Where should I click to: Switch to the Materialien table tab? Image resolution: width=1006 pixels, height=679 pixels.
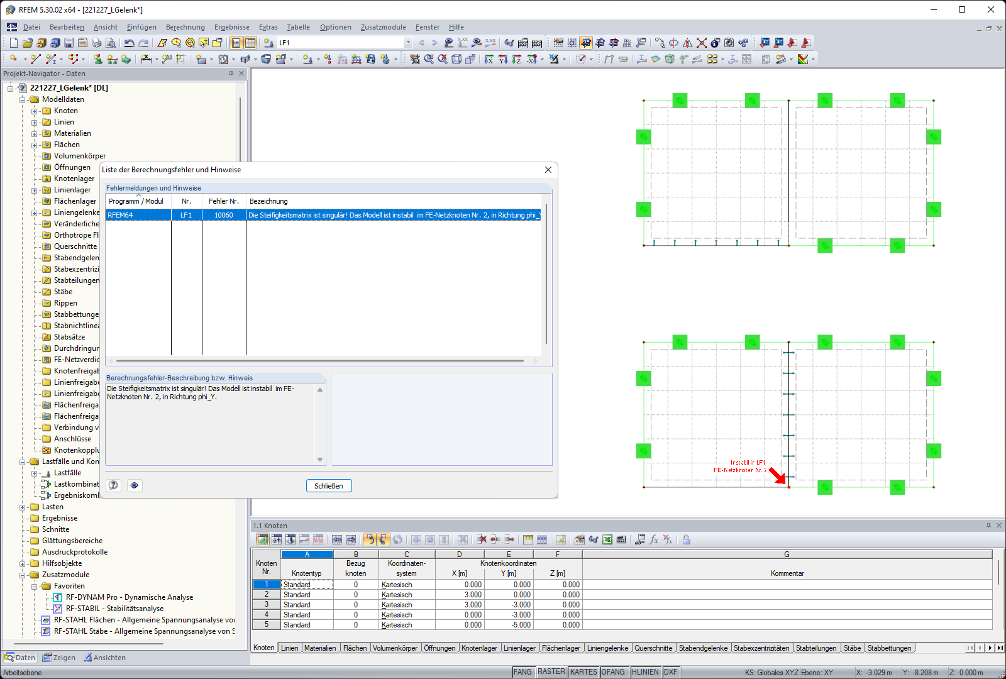[320, 648]
